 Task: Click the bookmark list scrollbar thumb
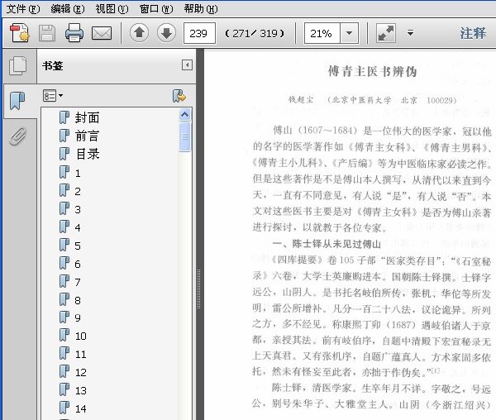point(184,136)
